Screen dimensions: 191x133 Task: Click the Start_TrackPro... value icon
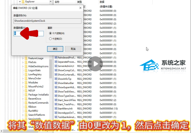point(56,104)
